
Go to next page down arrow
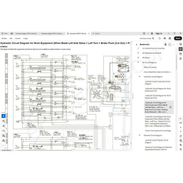coord(181,131)
